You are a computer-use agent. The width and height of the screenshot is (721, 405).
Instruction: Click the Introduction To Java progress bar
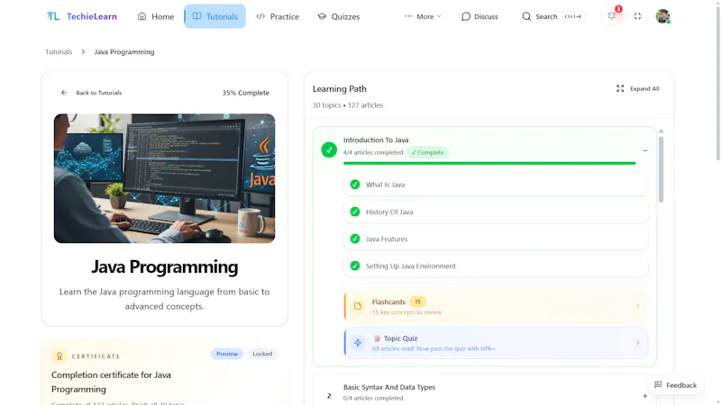point(489,163)
